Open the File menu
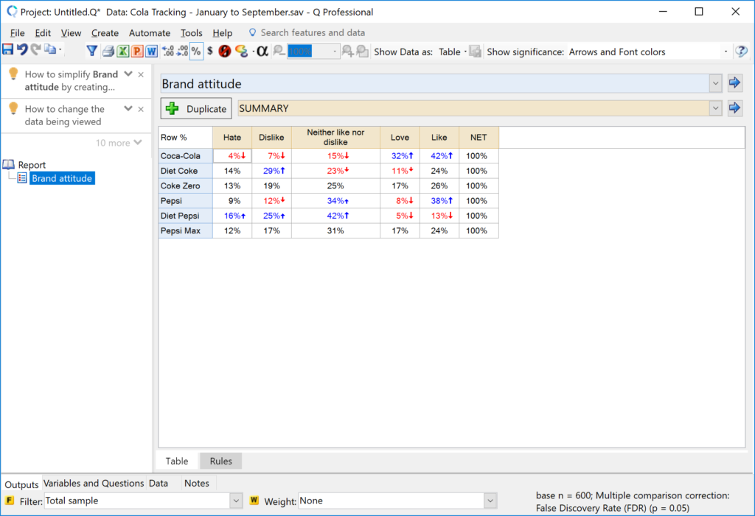The image size is (755, 516). pos(18,32)
